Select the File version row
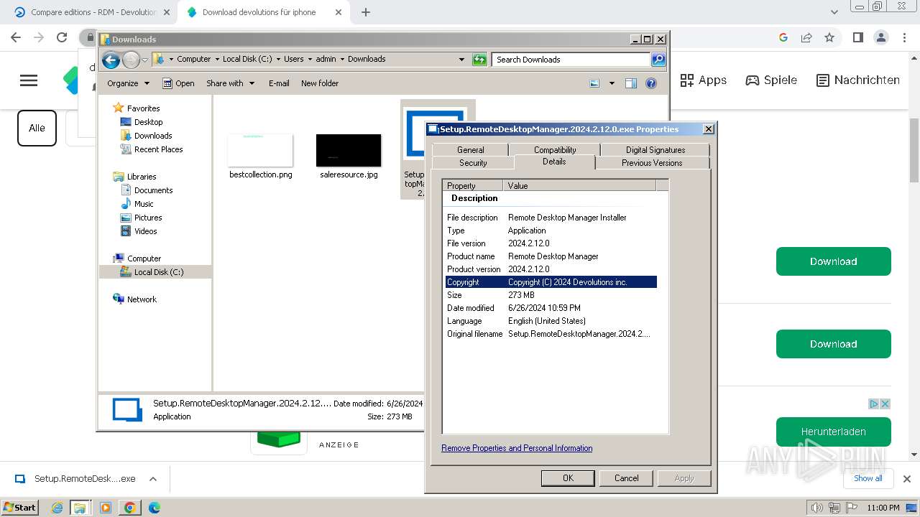Viewport: 920px width, 517px height. pos(551,243)
